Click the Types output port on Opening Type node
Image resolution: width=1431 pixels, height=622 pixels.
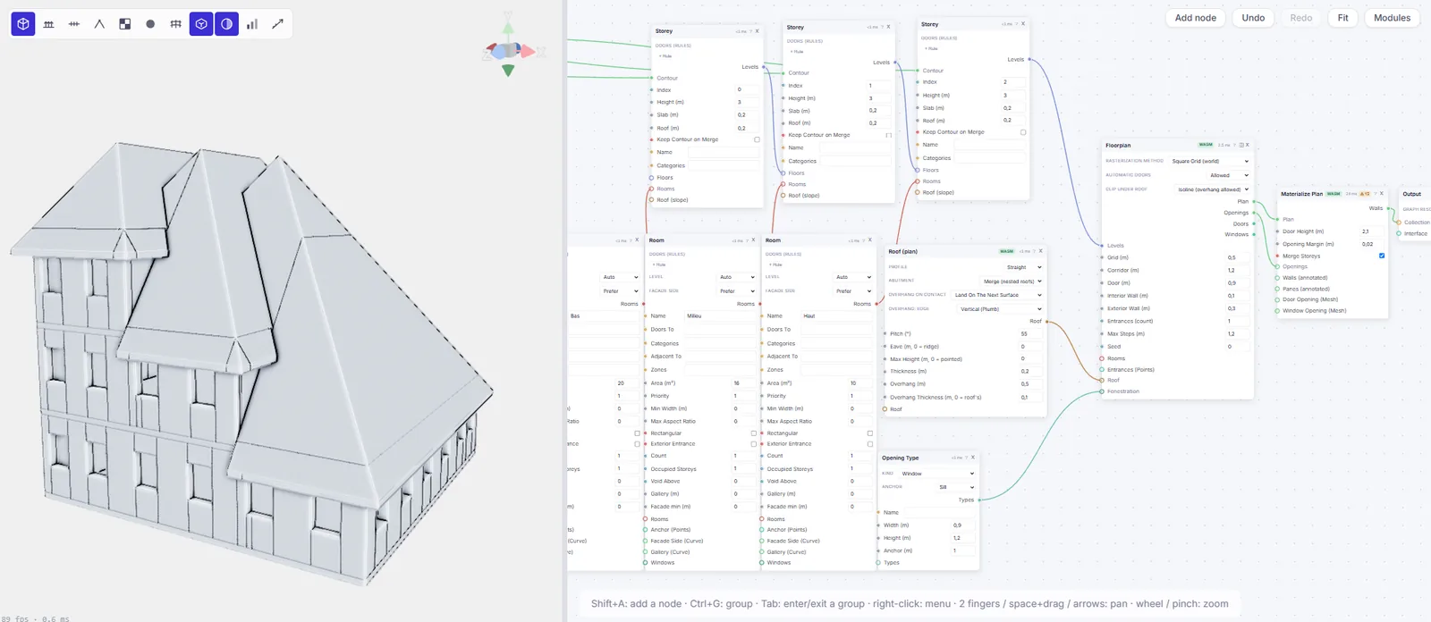click(979, 500)
